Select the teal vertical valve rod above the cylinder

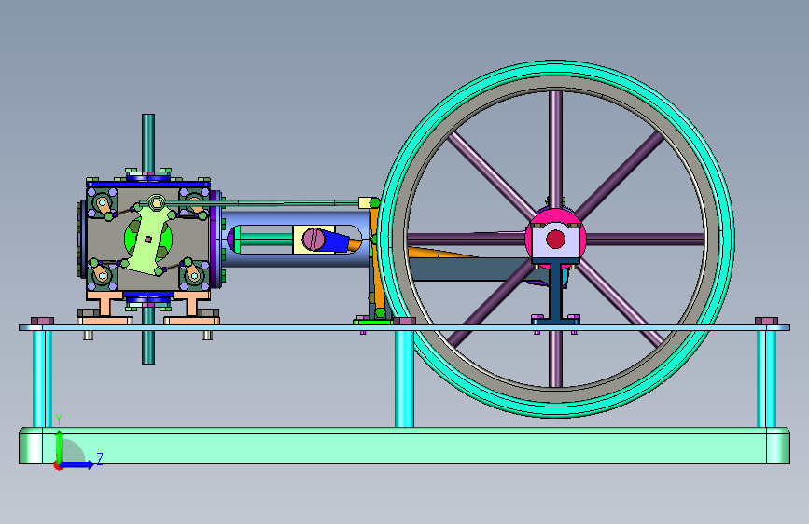[148, 142]
